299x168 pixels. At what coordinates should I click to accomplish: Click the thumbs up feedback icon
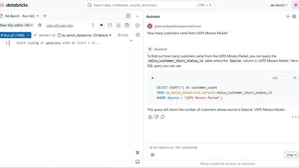[x=150, y=117]
